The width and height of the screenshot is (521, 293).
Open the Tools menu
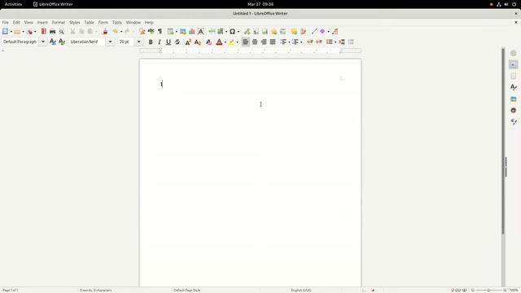(x=117, y=22)
